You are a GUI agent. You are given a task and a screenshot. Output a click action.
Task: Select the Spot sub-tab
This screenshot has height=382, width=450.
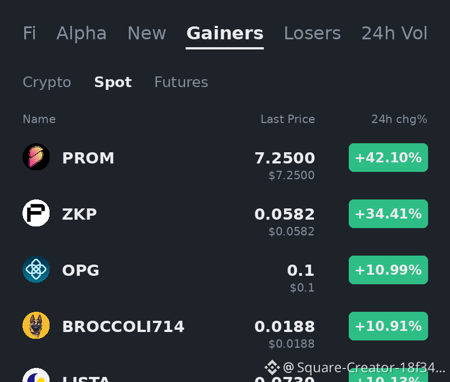(113, 82)
